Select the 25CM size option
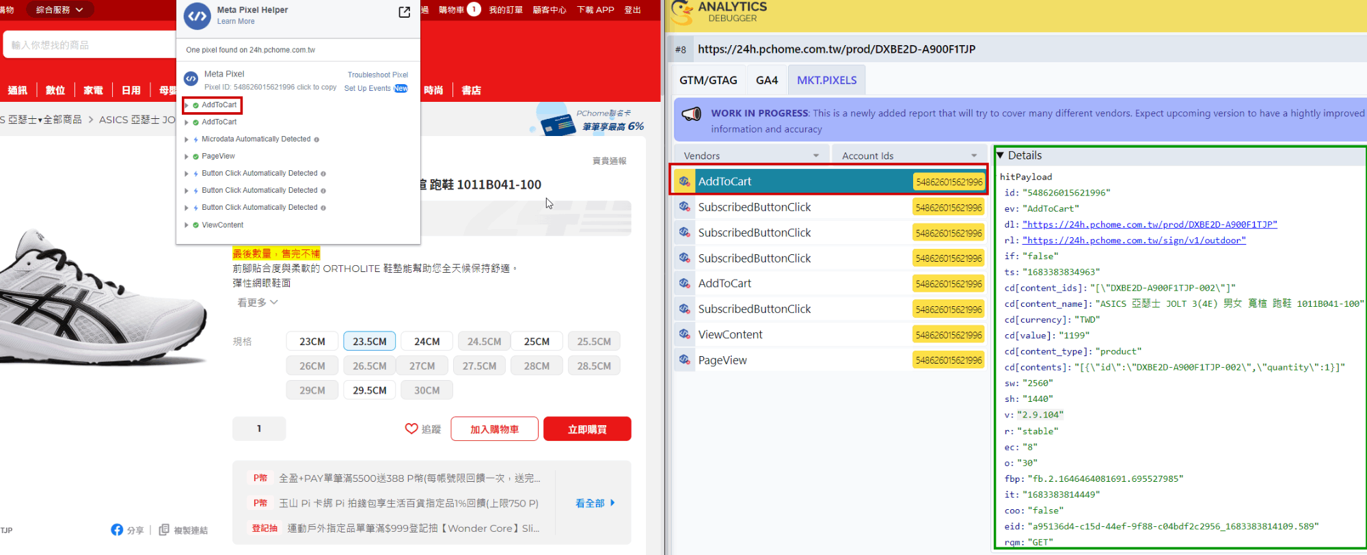Screen dimensions: 1367x555 click(537, 341)
